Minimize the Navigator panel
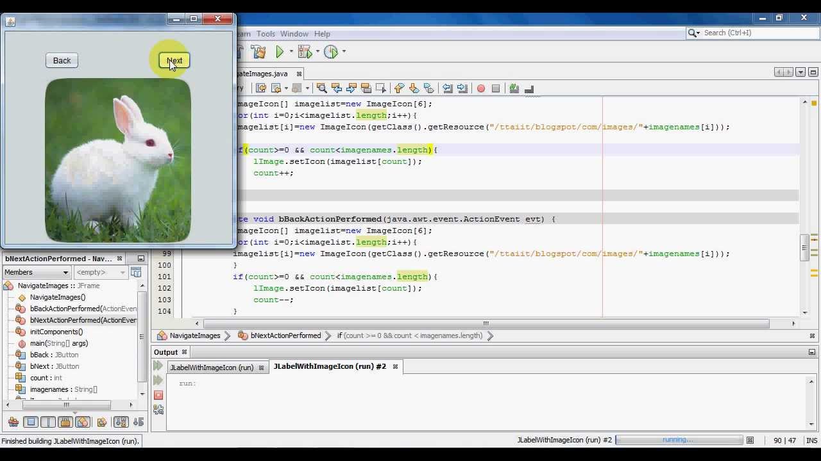Image resolution: width=821 pixels, height=461 pixels. pos(140,259)
